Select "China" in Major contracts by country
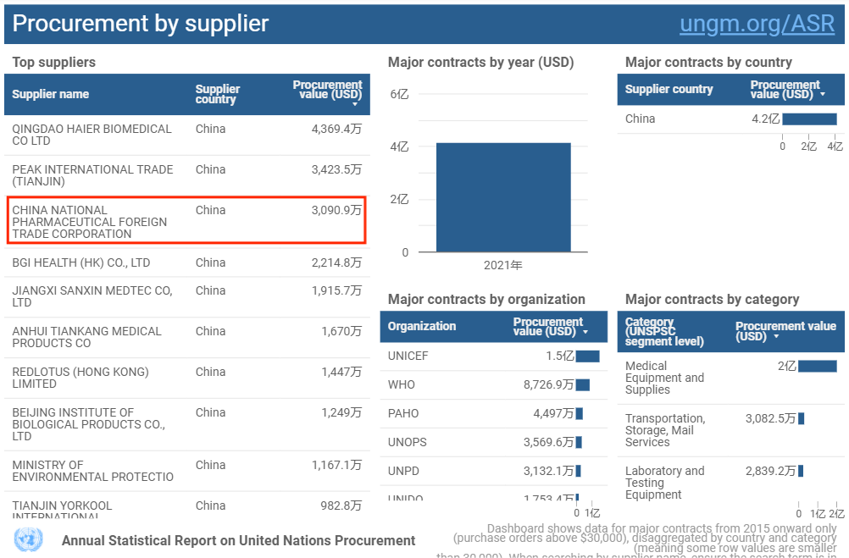 click(640, 119)
